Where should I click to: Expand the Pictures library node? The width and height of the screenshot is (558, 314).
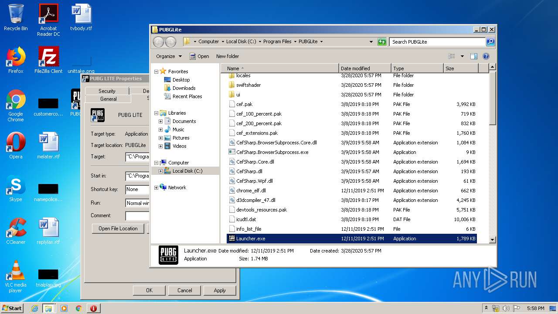pyautogui.click(x=160, y=138)
